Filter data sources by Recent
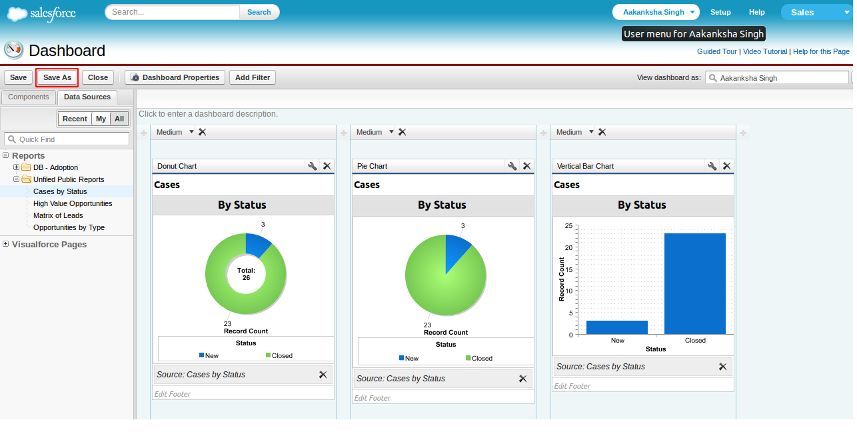Screen dimensions: 857x442 coord(75,119)
